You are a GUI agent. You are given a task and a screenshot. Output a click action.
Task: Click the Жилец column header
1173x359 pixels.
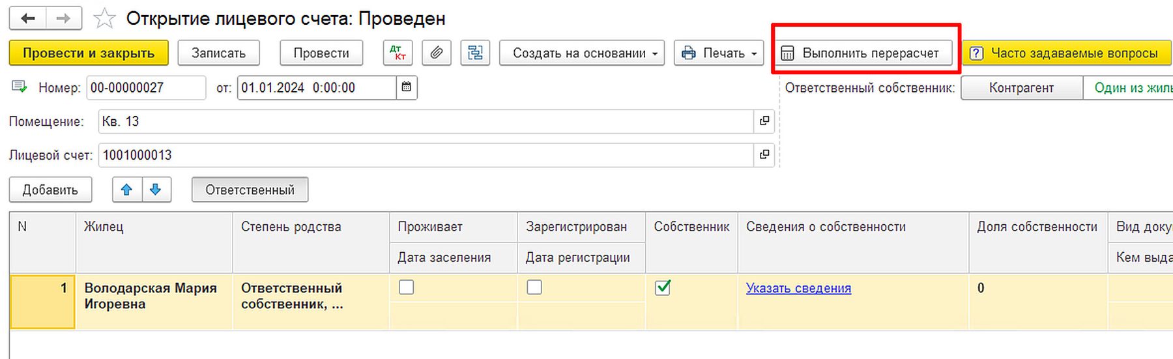pyautogui.click(x=154, y=242)
